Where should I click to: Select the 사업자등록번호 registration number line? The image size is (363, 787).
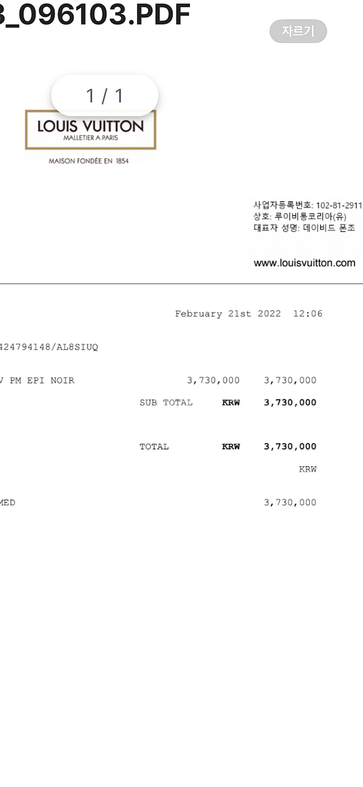[308, 205]
